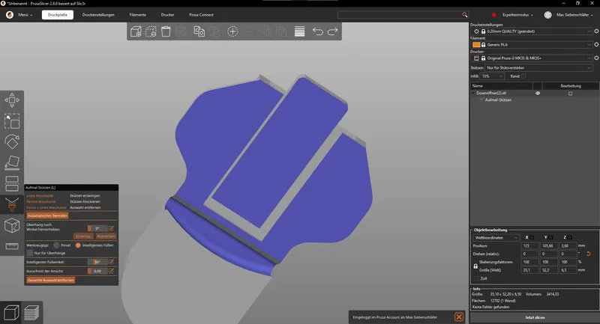This screenshot has width=600, height=324.
Task: Select the Pinsel tool type radio button
Action: [x=57, y=245]
